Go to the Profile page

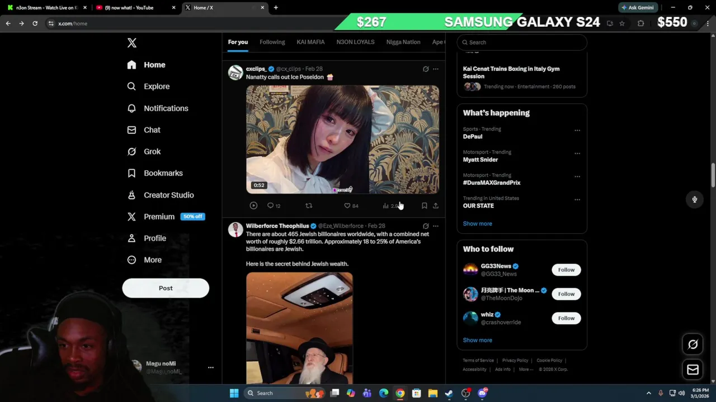click(x=147, y=238)
